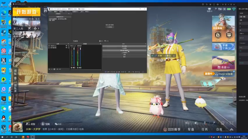The image size is (248, 139).
Task: Click the highlighted third OBS controls button under cursor
Action: (x=125, y=50)
